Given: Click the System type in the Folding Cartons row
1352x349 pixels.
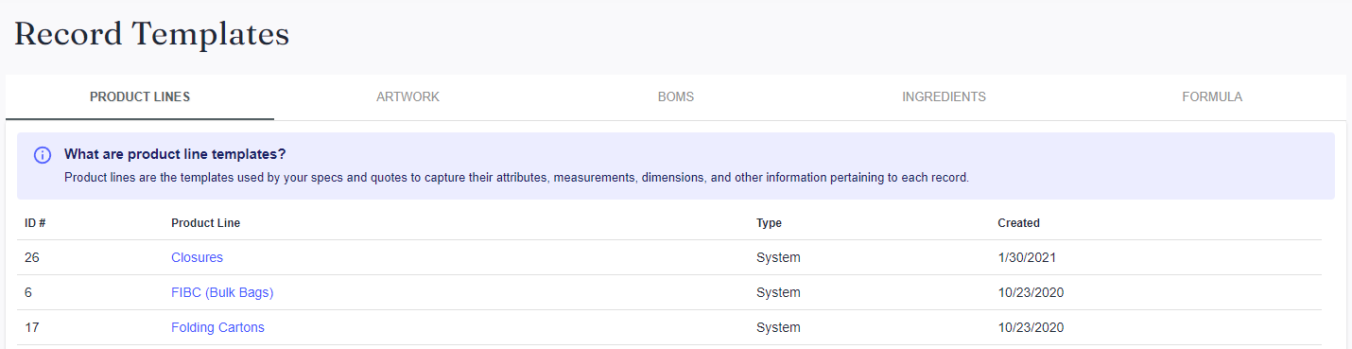Looking at the screenshot, I should click(x=778, y=327).
